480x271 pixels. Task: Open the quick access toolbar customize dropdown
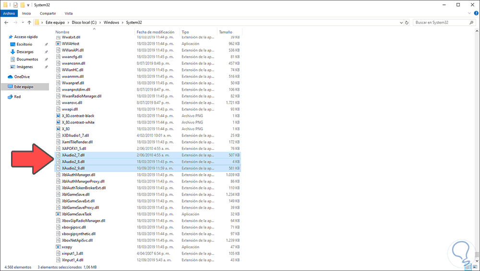[x=28, y=5]
